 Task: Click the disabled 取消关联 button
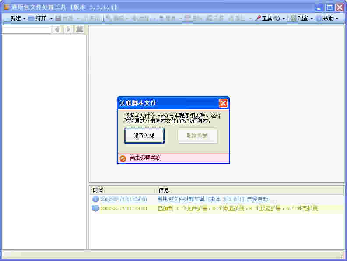click(x=198, y=136)
